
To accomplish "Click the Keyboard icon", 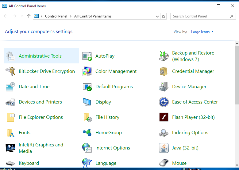I will 10,163.
